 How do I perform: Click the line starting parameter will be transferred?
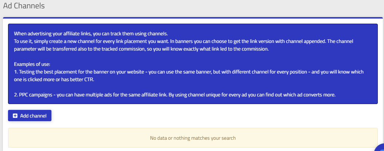(x=141, y=49)
